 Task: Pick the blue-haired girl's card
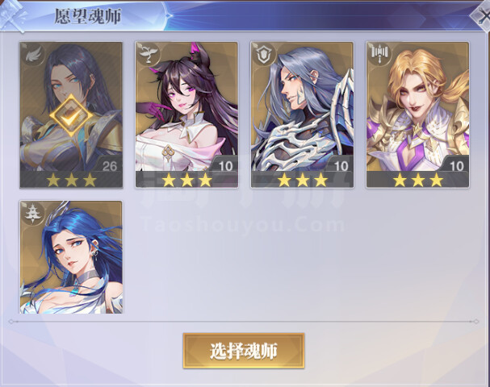(71, 257)
